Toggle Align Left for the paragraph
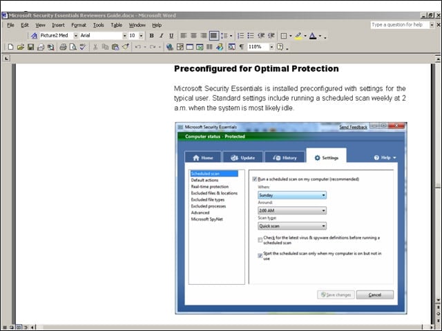The height and width of the screenshot is (331, 442). click(184, 36)
